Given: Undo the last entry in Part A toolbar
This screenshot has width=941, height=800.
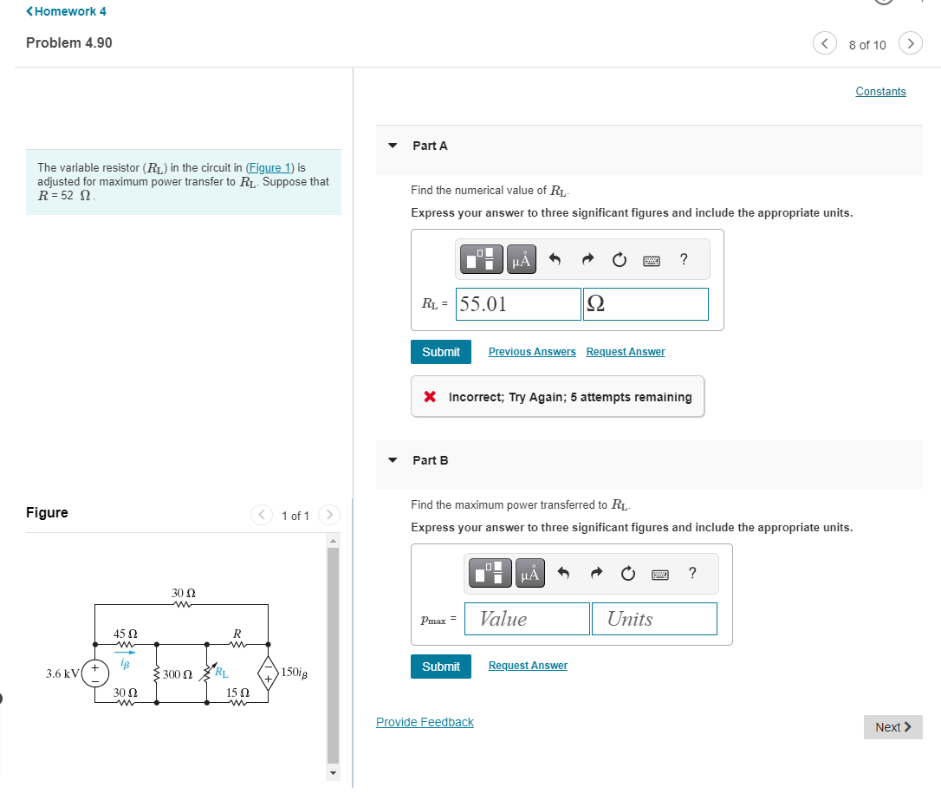Looking at the screenshot, I should tap(556, 258).
